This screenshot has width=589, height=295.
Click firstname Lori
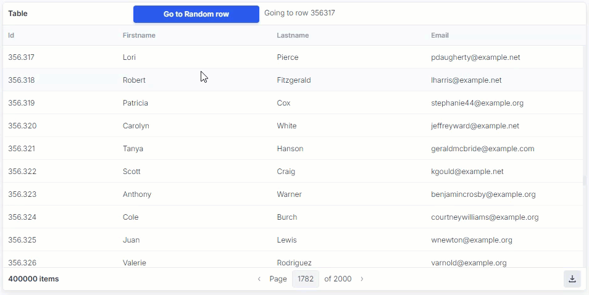(x=129, y=57)
